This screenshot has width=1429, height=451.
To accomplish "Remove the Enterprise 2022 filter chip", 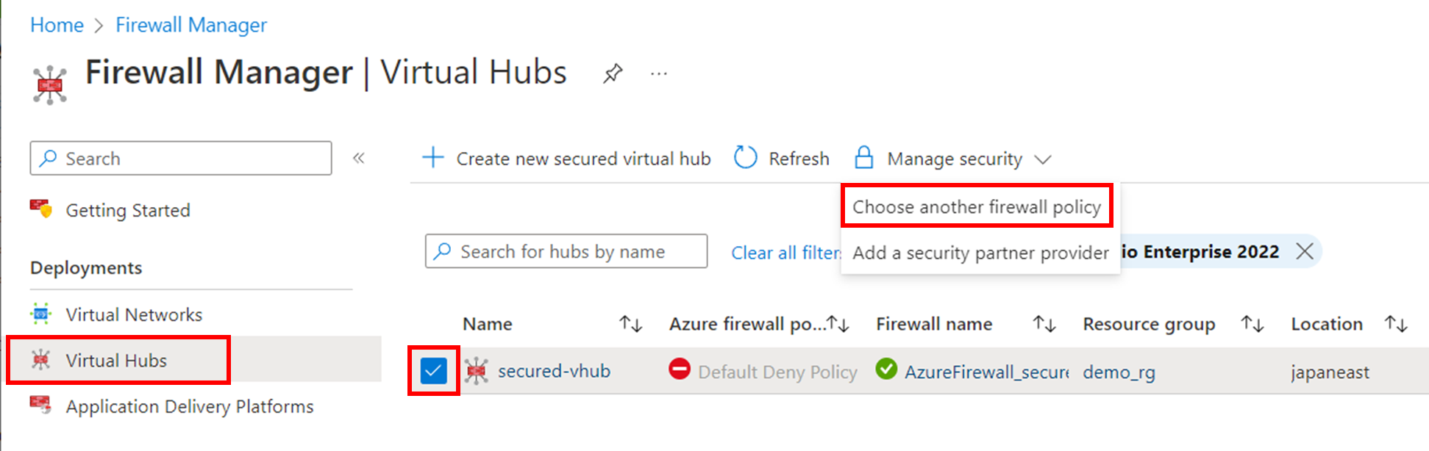I will pyautogui.click(x=1305, y=251).
